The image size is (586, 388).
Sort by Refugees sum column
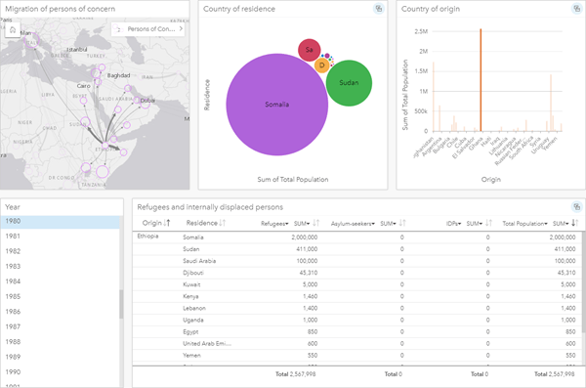point(316,223)
